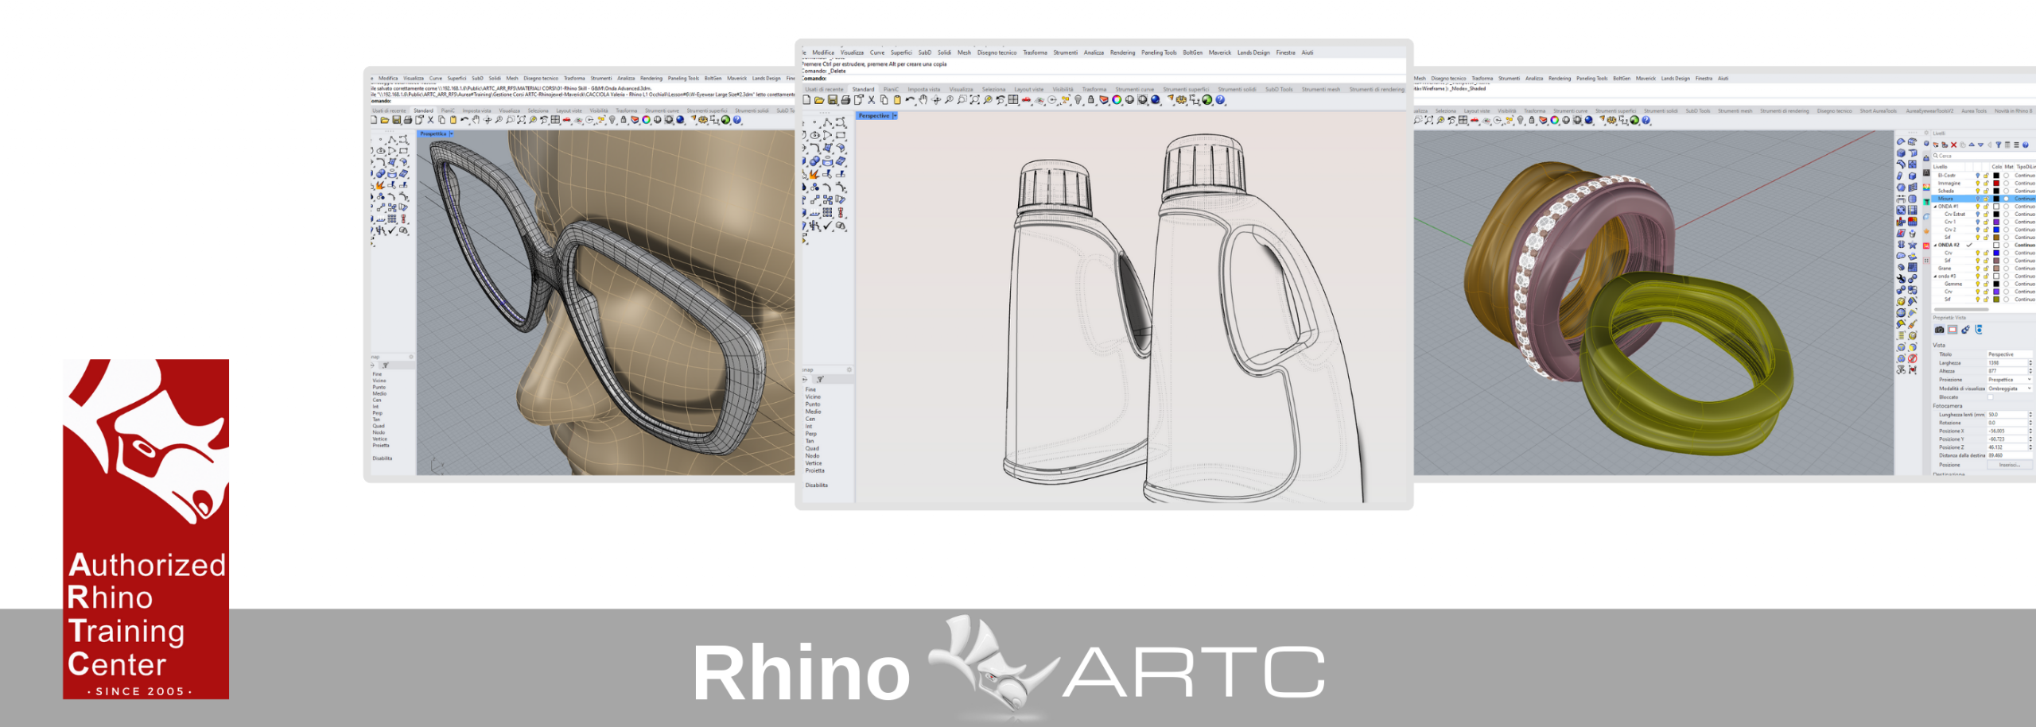Click Save icon in the bottle window toolbar
The image size is (2036, 727).
click(x=833, y=100)
